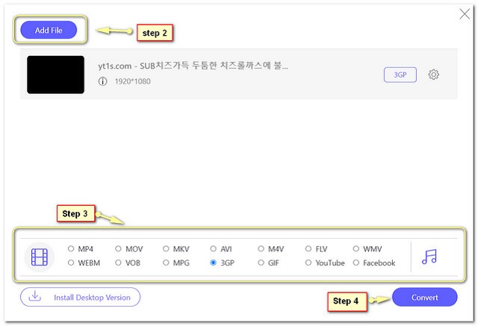Switch to audio formats music note icon

tap(429, 257)
